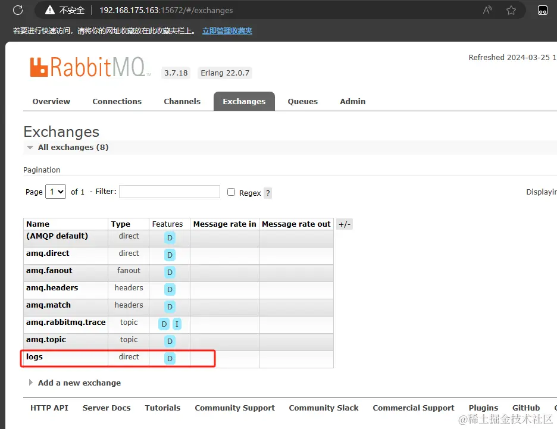Open the browser extension icon at top right
This screenshot has width=557, height=429.
click(x=543, y=10)
